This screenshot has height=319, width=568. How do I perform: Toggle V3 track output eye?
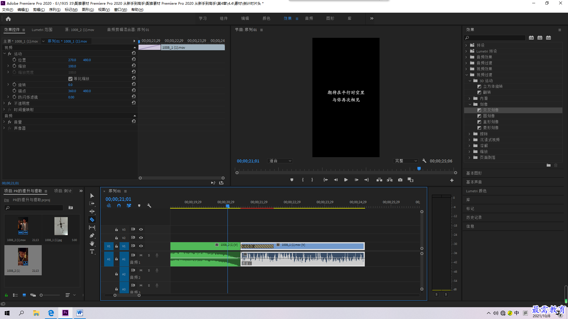click(141, 230)
